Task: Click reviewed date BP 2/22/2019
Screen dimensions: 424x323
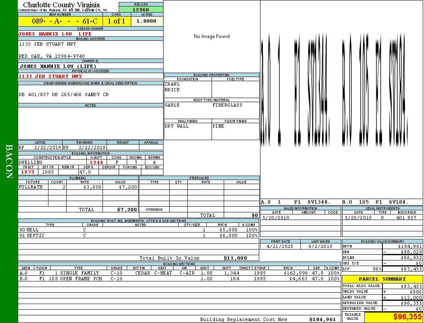Action: 84,147
